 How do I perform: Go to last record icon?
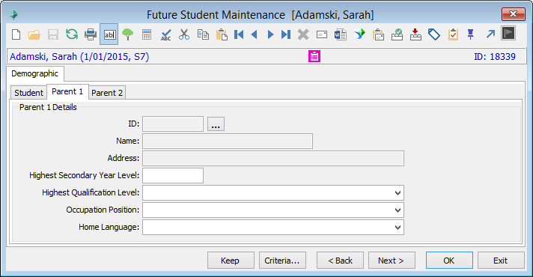pyautogui.click(x=286, y=34)
